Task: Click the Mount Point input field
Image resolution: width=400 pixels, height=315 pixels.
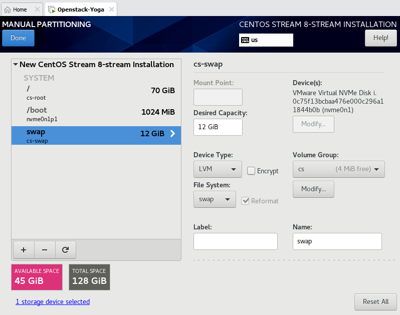Action: (218, 97)
